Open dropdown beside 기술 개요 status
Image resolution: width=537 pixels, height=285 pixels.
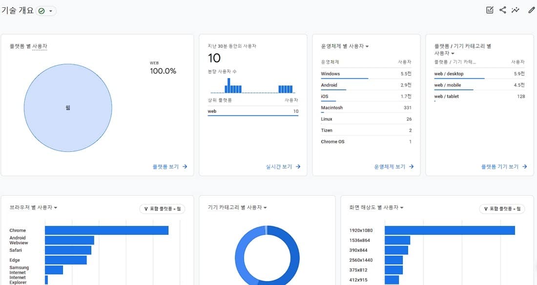(51, 11)
